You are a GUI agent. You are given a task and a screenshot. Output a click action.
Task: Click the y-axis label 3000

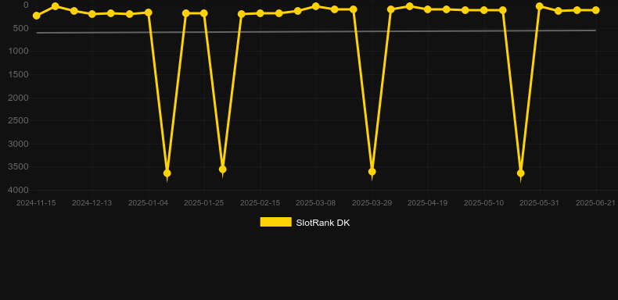(19, 144)
